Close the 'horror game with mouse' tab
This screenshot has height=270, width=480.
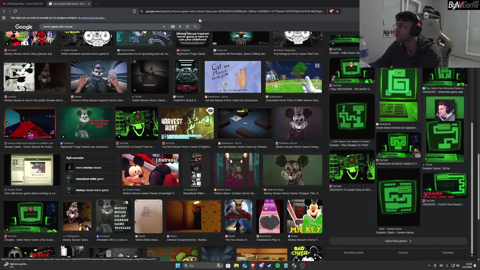89,4
